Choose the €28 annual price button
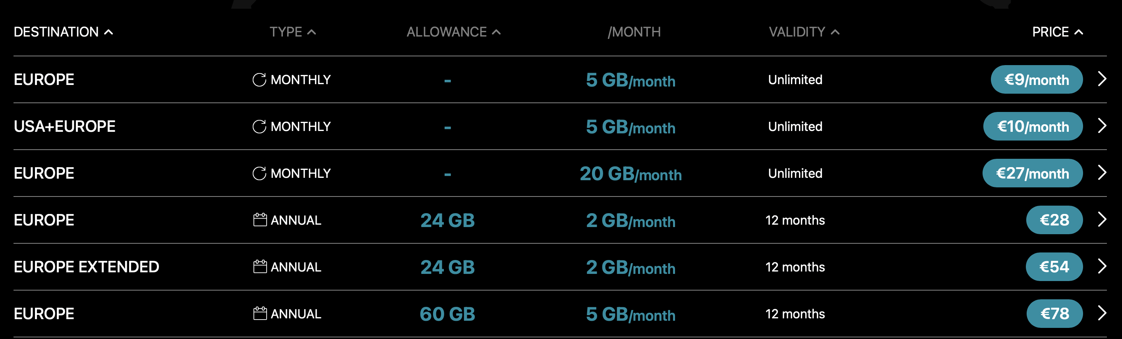Image resolution: width=1122 pixels, height=339 pixels. (1054, 220)
